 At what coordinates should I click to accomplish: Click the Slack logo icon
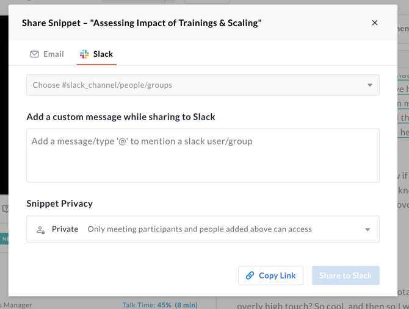pyautogui.click(x=84, y=54)
